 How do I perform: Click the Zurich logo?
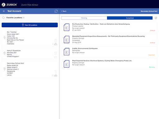click(x=9, y=5)
